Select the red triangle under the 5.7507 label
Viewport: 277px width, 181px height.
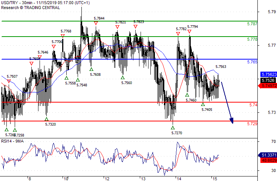[9, 81]
